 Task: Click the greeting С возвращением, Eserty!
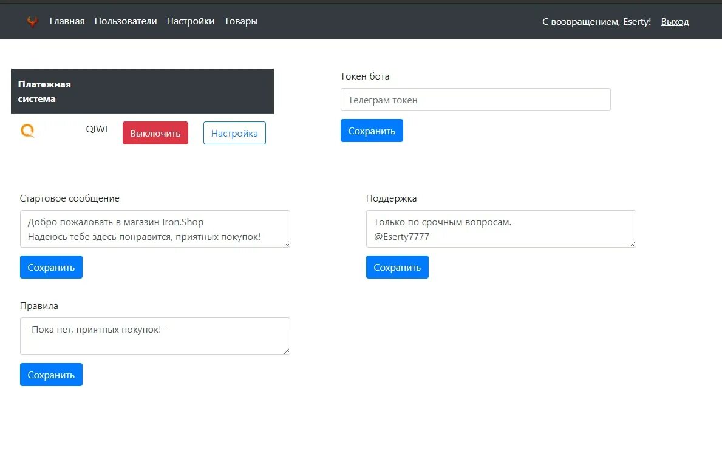tap(596, 22)
